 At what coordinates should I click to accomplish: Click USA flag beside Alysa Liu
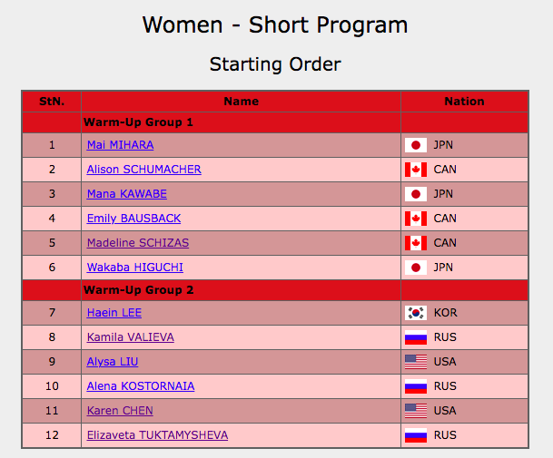click(x=415, y=362)
